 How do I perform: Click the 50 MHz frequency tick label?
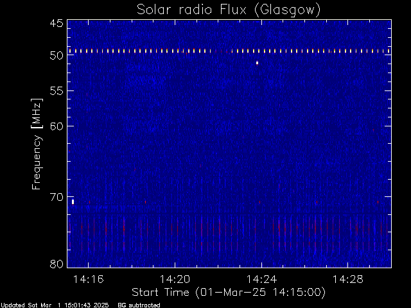57,55
